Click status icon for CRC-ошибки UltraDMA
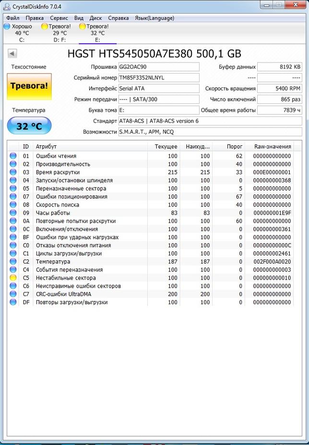Screen dimensions: 309x445 [13, 294]
